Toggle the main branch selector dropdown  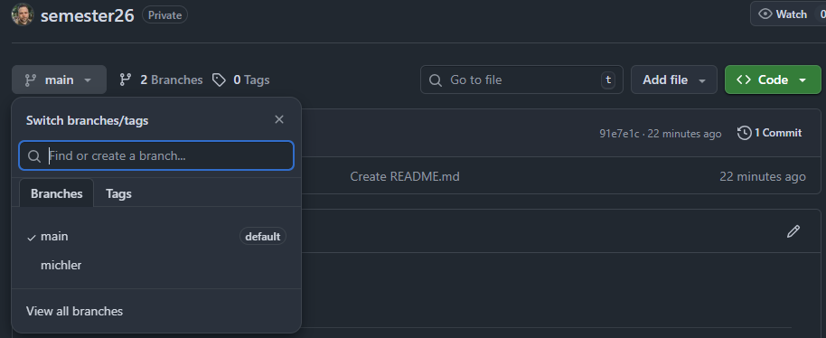click(x=59, y=80)
